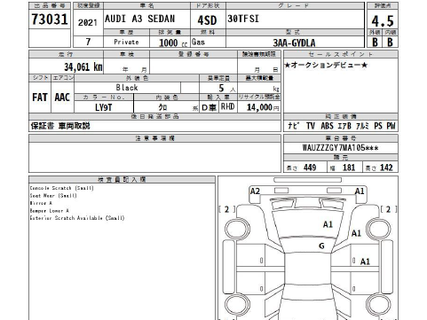Click the width value 181
Image resolution: width=427 pixels, height=320 pixels.
click(349, 168)
